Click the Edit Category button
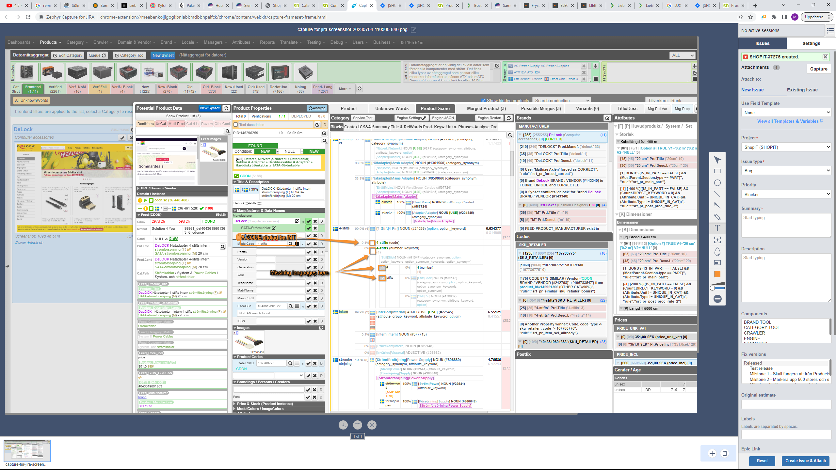836x470 pixels. [x=68, y=55]
